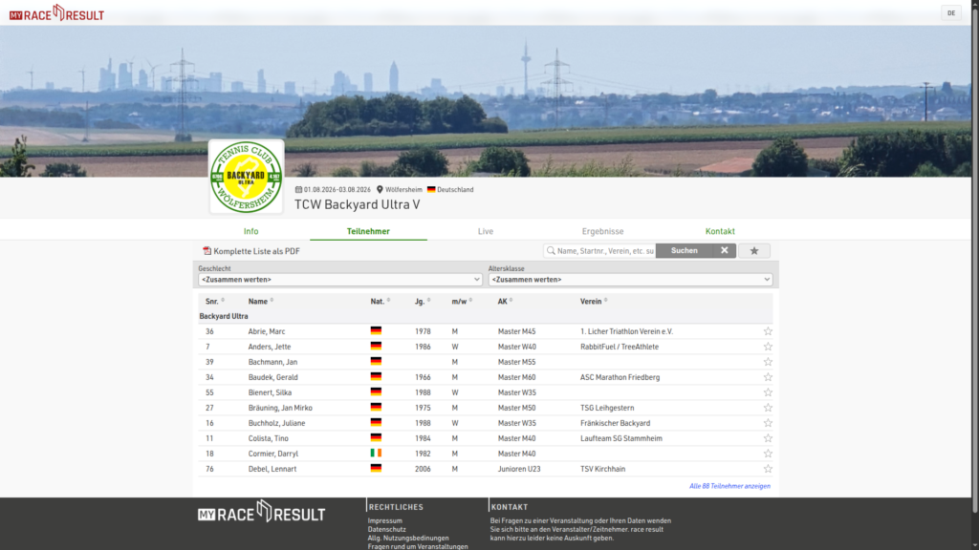Expand the Geschlecht dropdown
Viewport: 979px width, 550px height.
point(340,280)
